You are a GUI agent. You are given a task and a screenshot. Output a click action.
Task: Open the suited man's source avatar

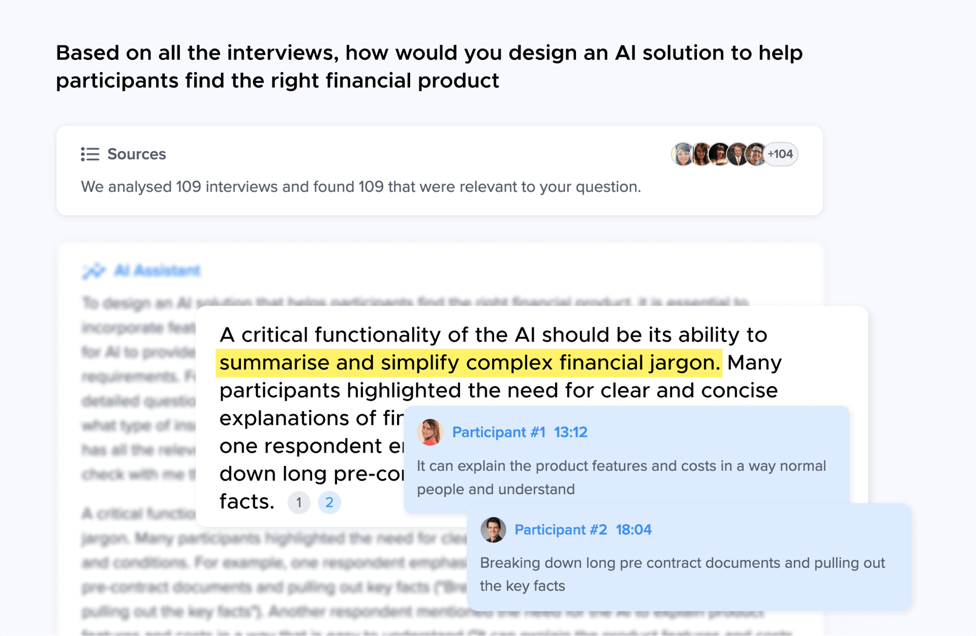[x=738, y=154]
